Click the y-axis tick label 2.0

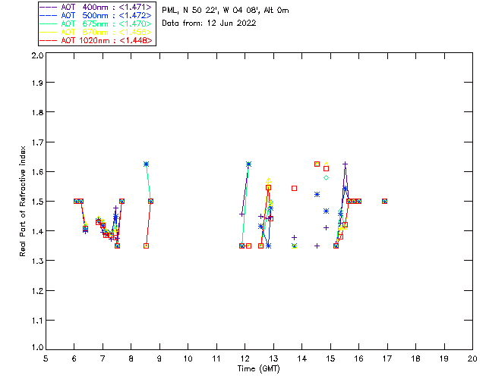pos(37,55)
